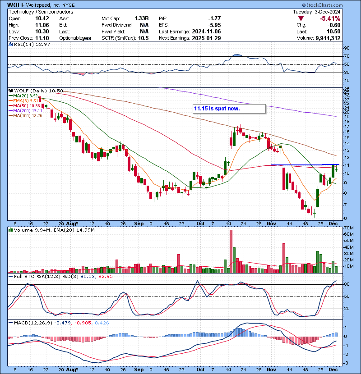
Task: Click the Technology / Semiconductors sector text
Action: [41, 12]
